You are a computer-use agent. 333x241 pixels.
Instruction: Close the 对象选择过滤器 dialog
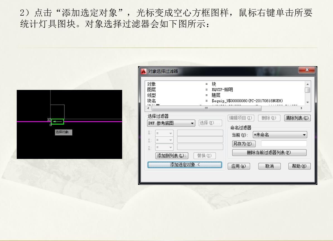[x=306, y=70]
